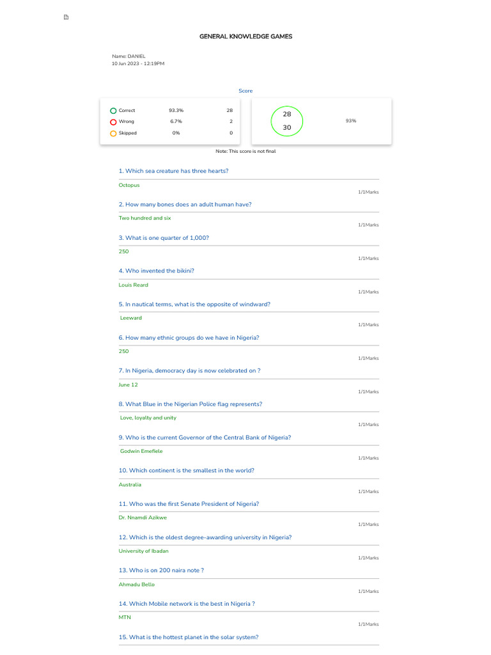Click the green Correct circle indicator
The image size is (491, 655).
click(x=113, y=111)
